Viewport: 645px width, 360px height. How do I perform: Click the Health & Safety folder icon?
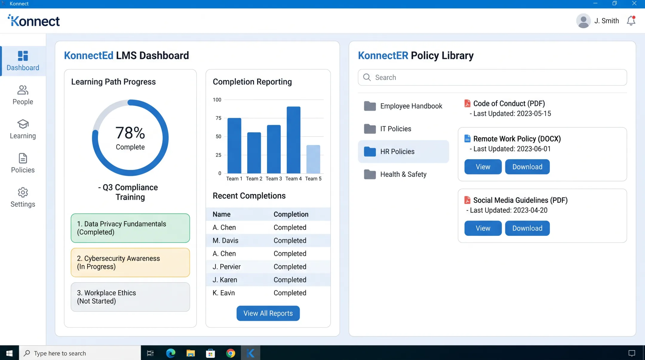[370, 174]
